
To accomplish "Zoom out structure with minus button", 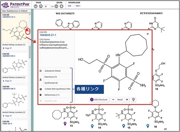I will pyautogui.click(x=113, y=100).
